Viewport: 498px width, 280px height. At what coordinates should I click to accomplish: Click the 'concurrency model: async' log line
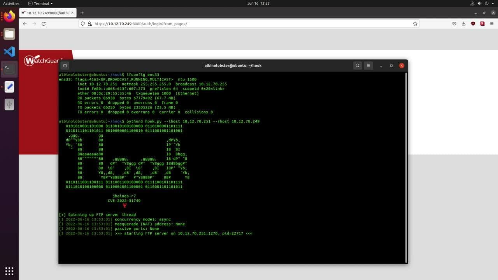115,219
